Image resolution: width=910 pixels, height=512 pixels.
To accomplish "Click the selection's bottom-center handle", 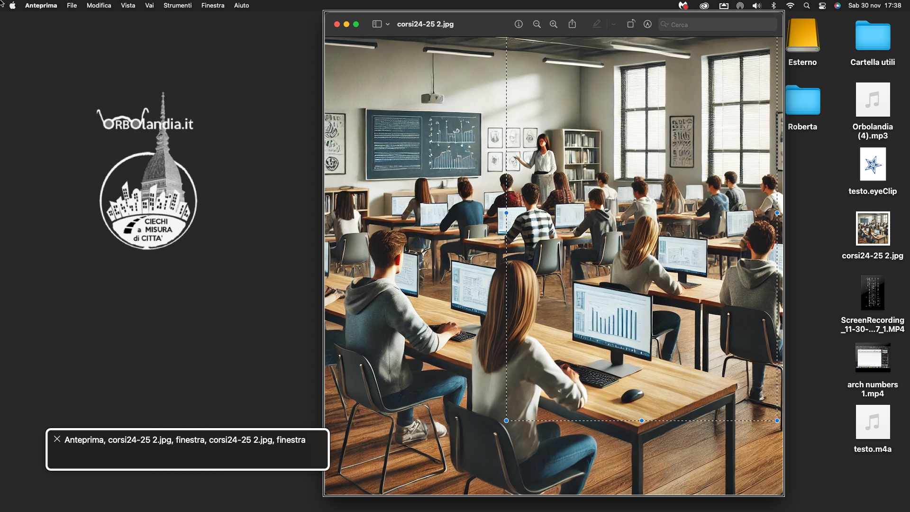I will pyautogui.click(x=641, y=421).
